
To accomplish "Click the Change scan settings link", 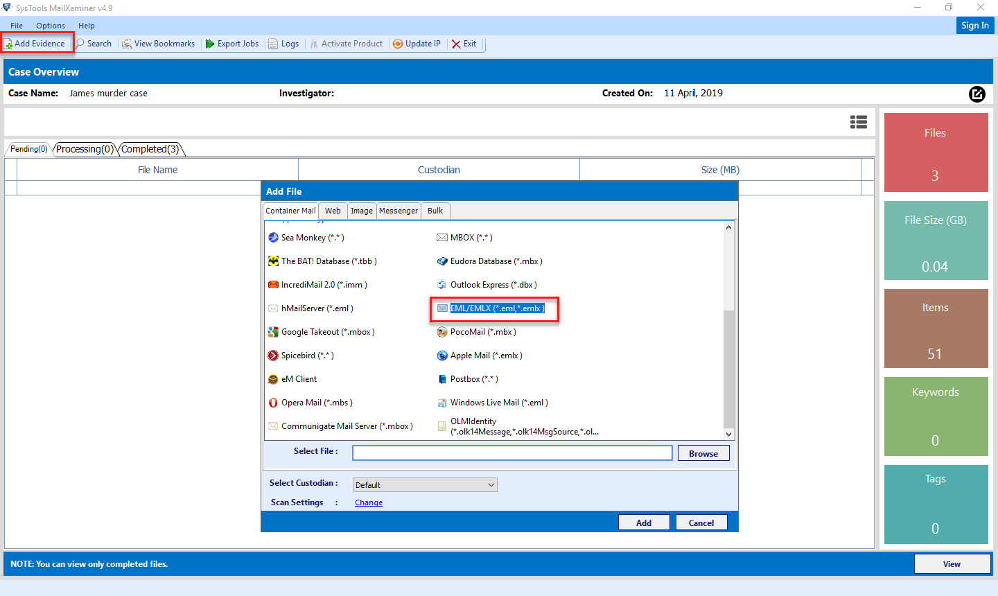I will click(x=369, y=502).
